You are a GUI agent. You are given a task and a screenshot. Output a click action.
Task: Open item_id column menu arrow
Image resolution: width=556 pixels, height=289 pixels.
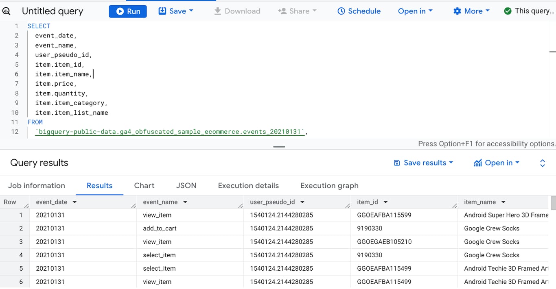[385, 202]
